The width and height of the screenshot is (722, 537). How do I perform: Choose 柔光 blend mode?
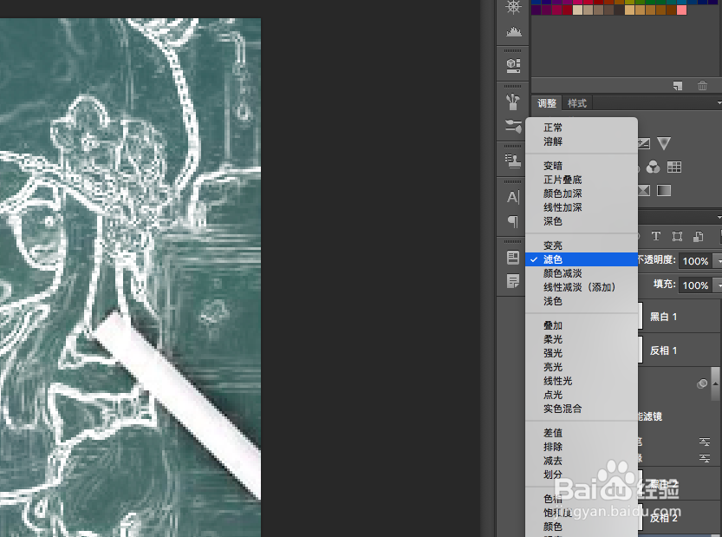click(582, 339)
